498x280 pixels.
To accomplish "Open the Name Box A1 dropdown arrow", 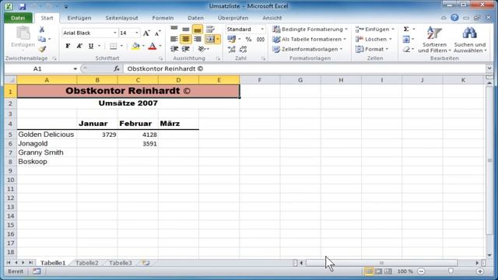I will click(75, 69).
